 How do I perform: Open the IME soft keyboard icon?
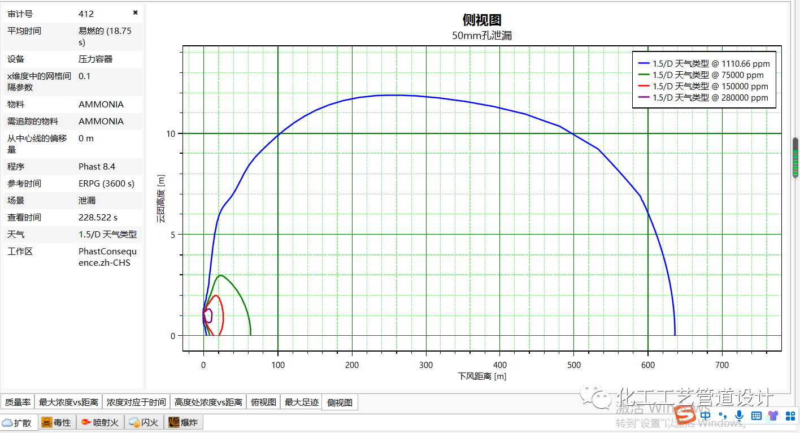[x=756, y=416]
